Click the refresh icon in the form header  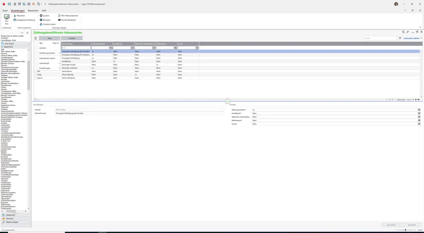point(404,32)
